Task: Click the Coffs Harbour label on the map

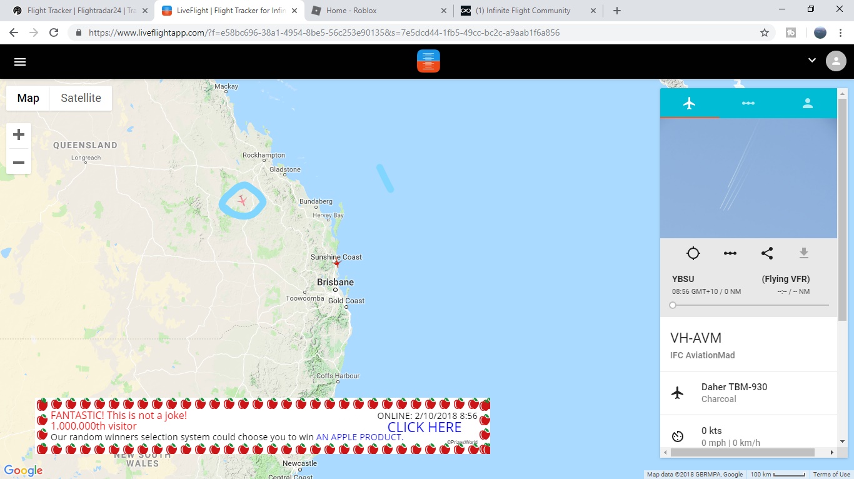Action: 338,376
